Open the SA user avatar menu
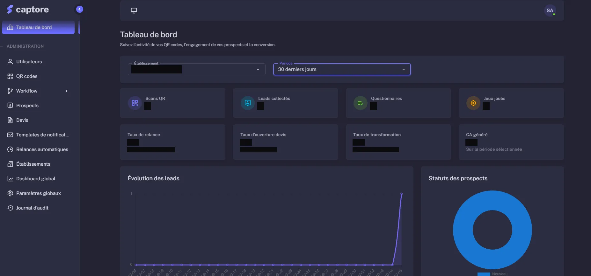Viewport: 591px width, 276px height. click(x=550, y=10)
